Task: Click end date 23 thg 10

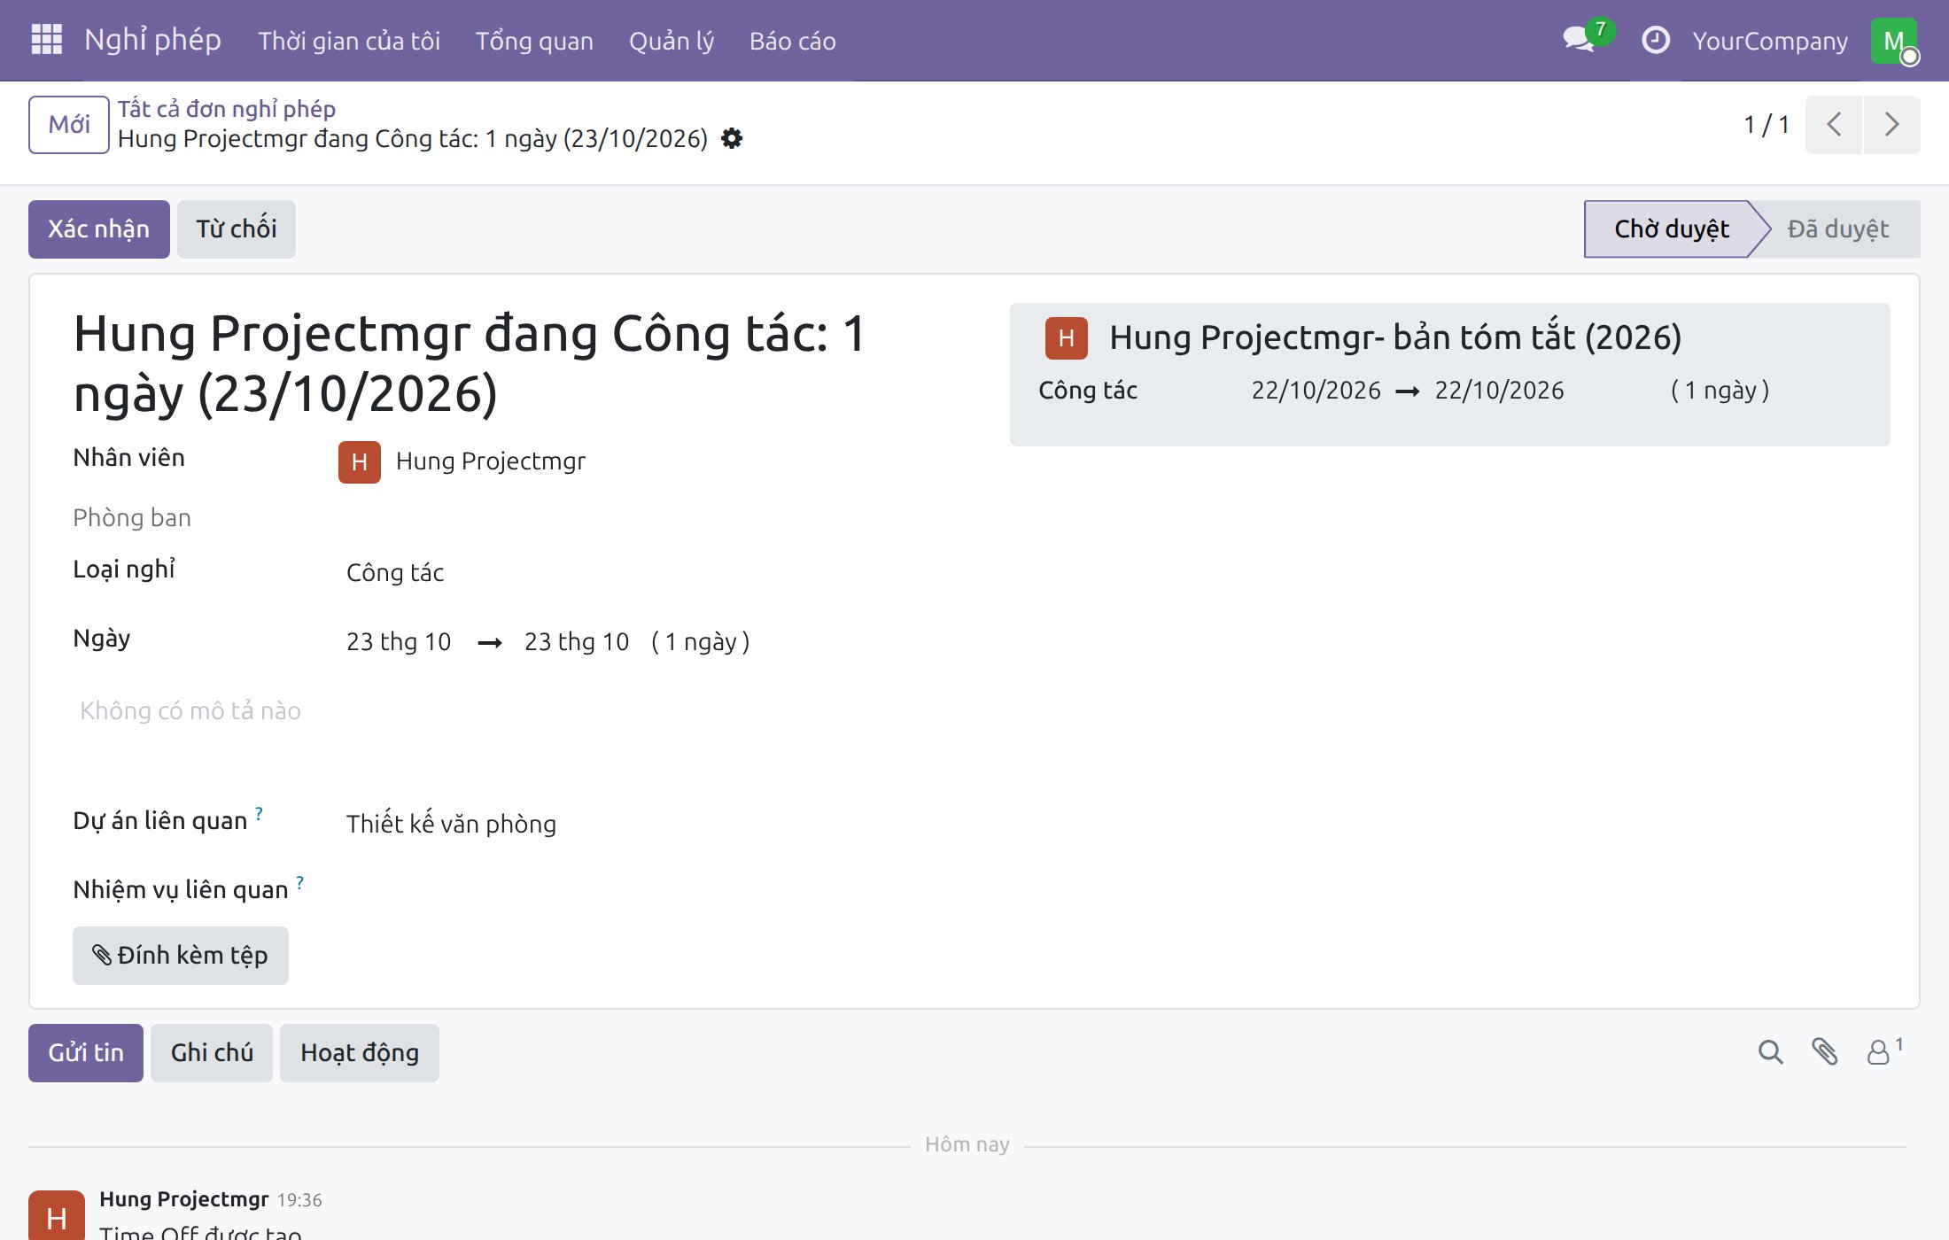Action: click(577, 641)
